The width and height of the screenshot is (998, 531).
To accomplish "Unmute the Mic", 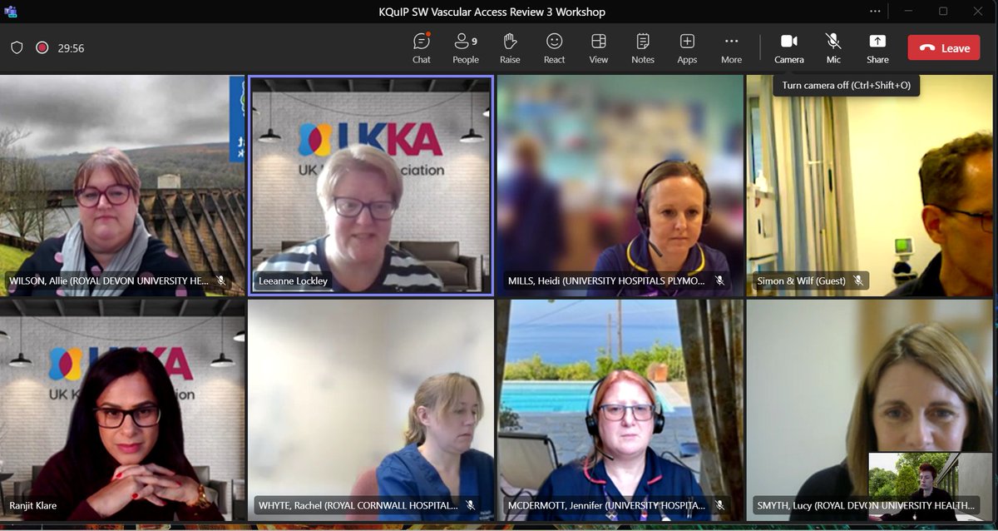I will click(833, 48).
